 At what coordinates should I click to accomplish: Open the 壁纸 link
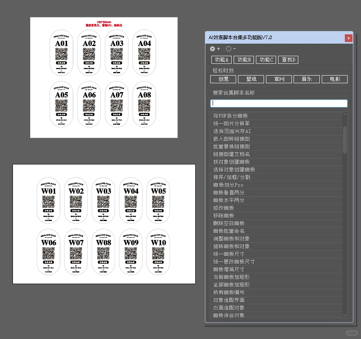(251, 79)
